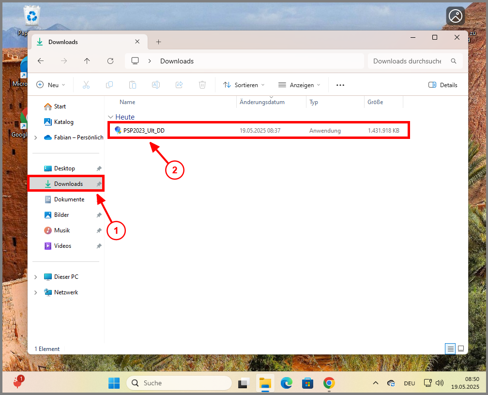Select the Cut (scissors) icon

pyautogui.click(x=86, y=85)
